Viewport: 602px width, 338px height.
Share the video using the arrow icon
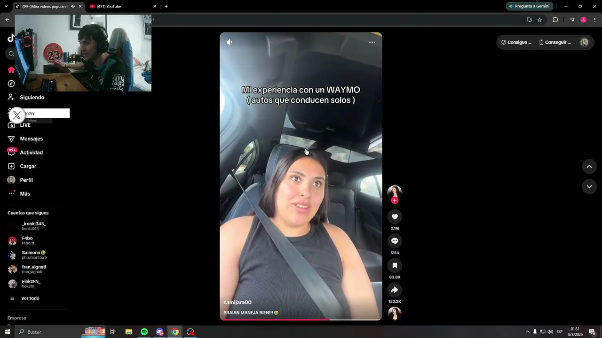pyautogui.click(x=395, y=290)
